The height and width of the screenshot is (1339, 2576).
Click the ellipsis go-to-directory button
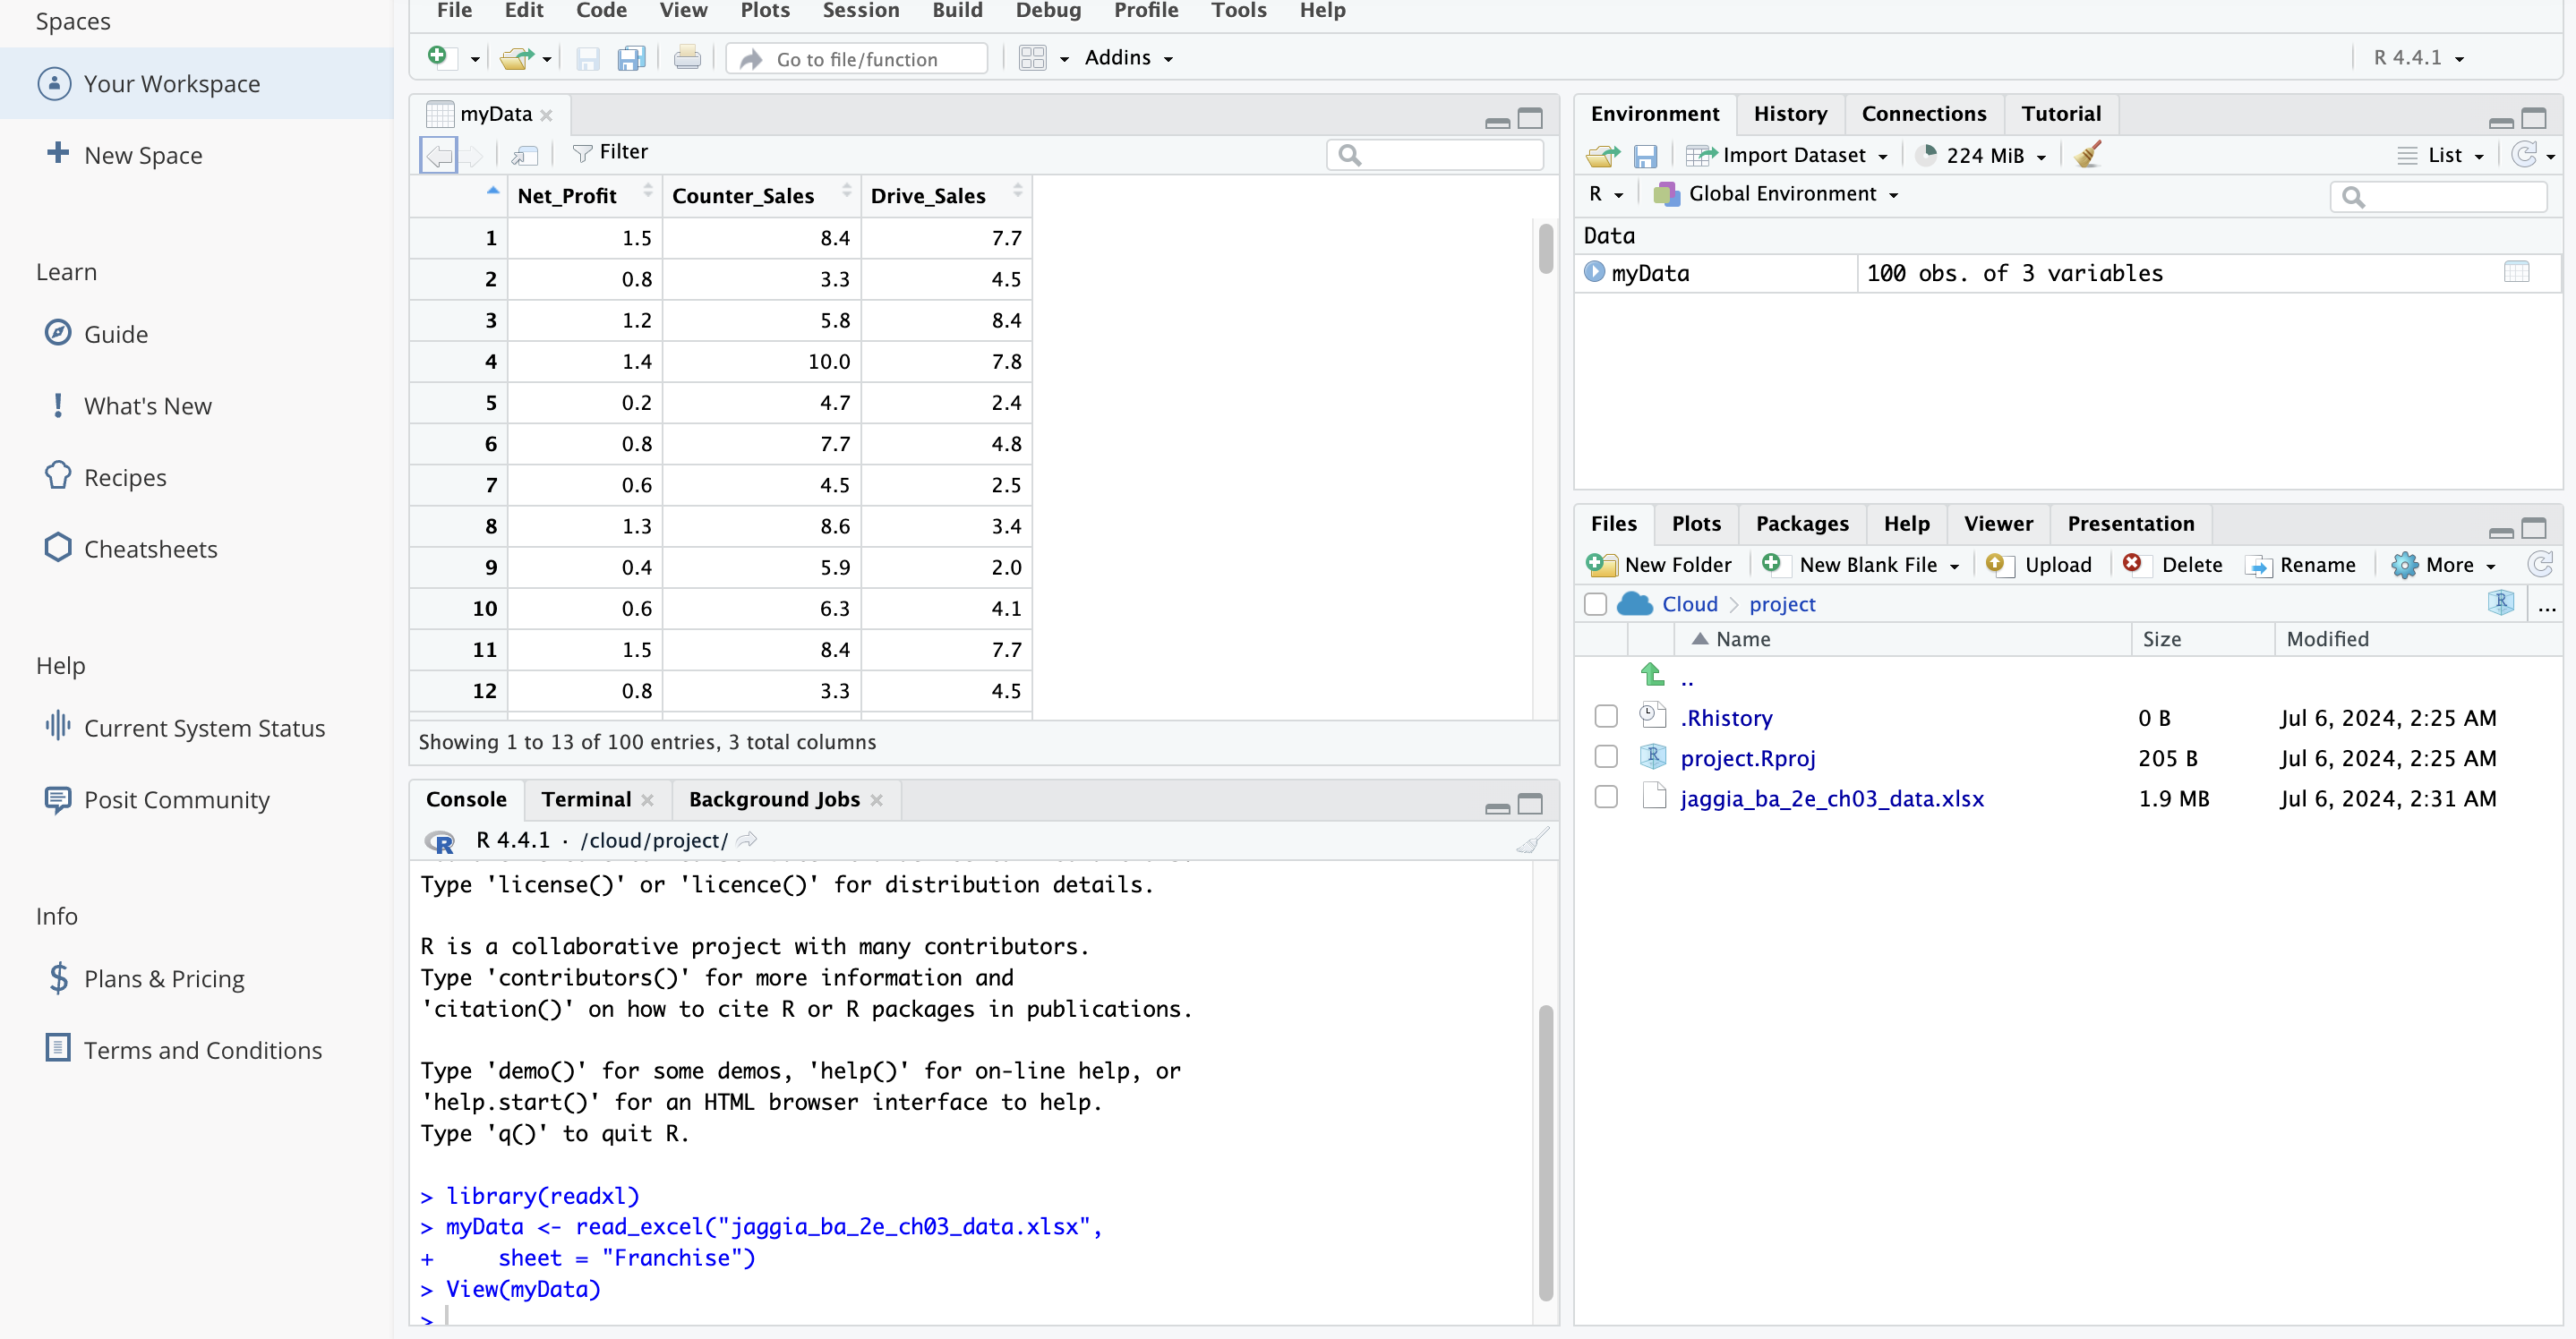tap(2547, 605)
